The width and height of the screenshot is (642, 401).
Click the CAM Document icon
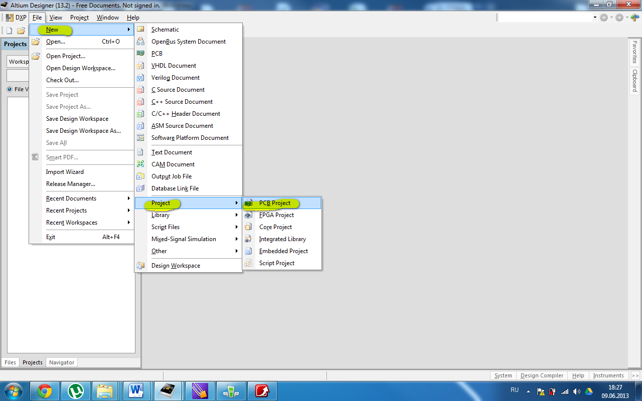[141, 164]
